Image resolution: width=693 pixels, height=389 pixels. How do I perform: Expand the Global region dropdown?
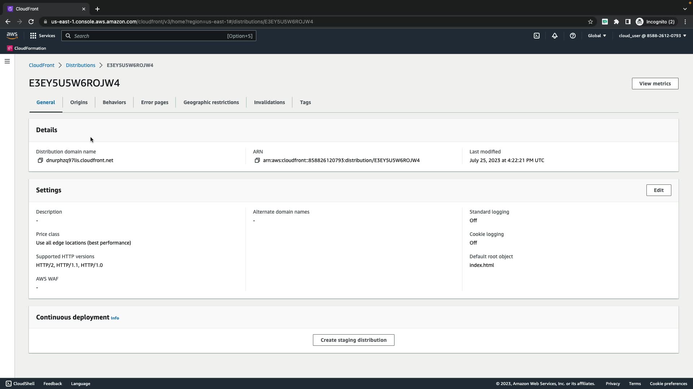(597, 36)
